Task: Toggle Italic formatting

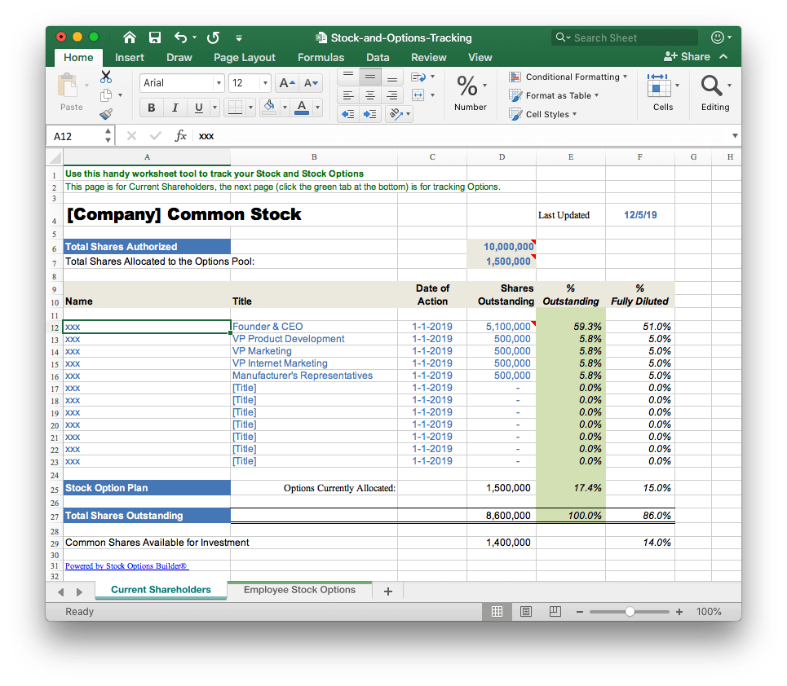Action: pyautogui.click(x=175, y=108)
